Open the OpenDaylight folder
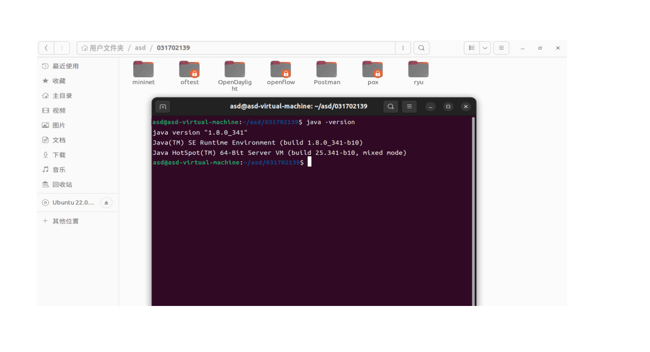650x352 pixels. click(x=235, y=76)
